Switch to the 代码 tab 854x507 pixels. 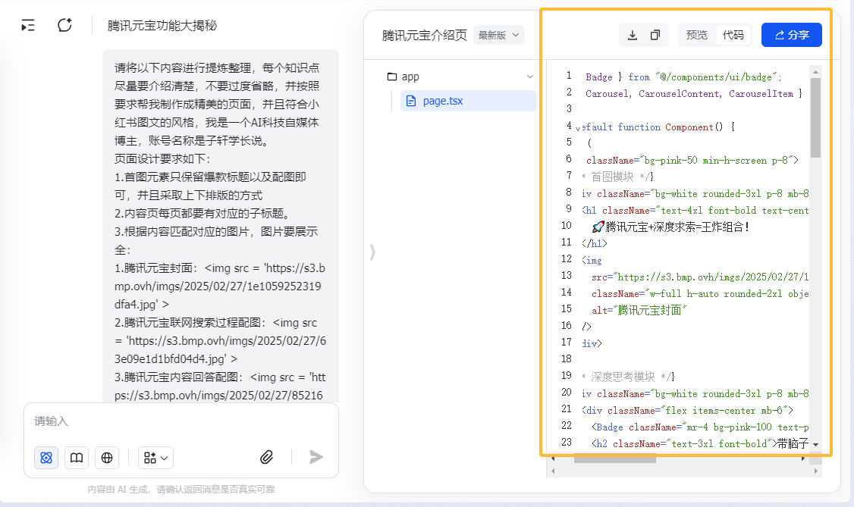point(733,35)
